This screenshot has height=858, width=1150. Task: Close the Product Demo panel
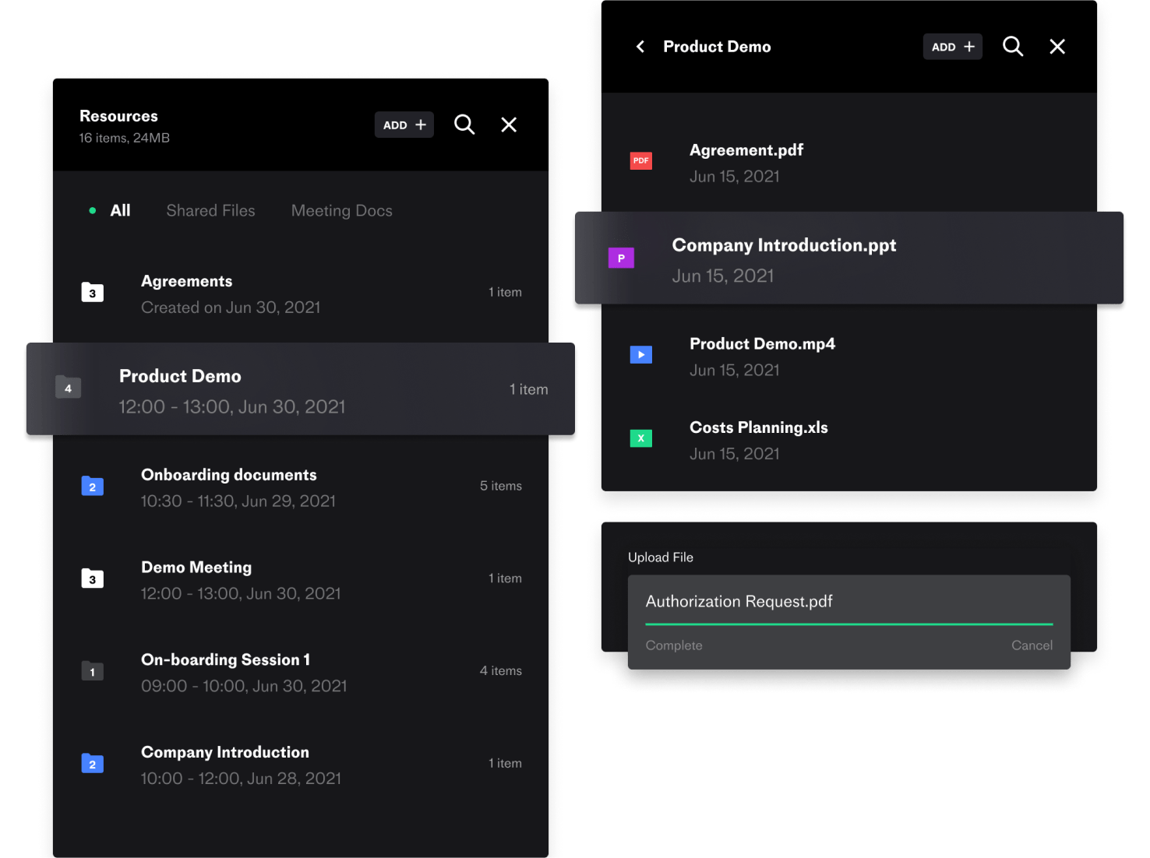coord(1057,47)
